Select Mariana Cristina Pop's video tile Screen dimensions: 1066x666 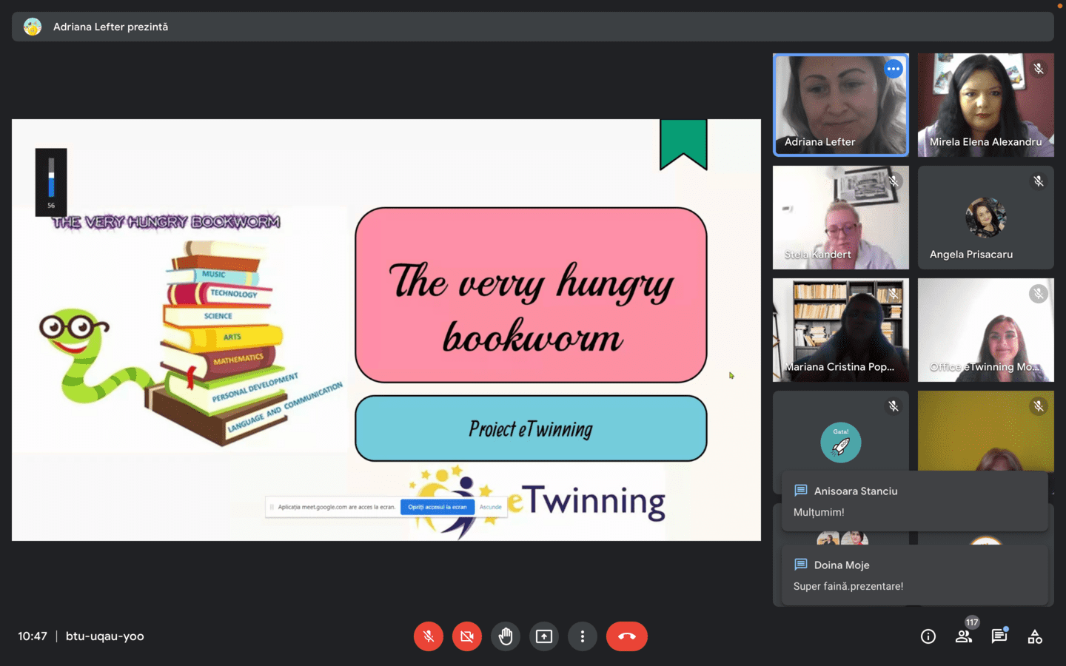(841, 330)
